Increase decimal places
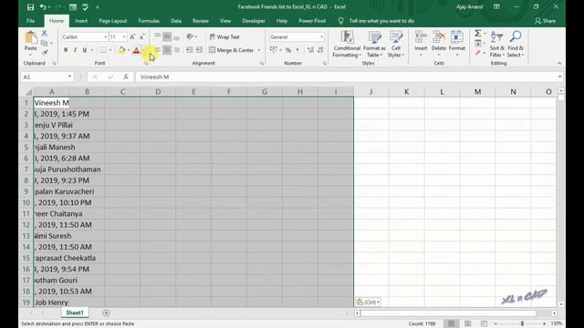 [310, 50]
